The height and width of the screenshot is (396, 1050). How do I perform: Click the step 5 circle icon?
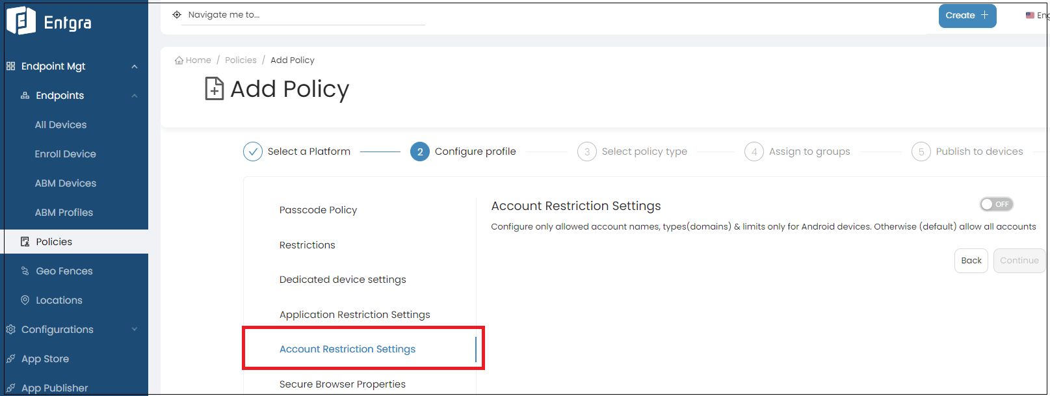(921, 152)
